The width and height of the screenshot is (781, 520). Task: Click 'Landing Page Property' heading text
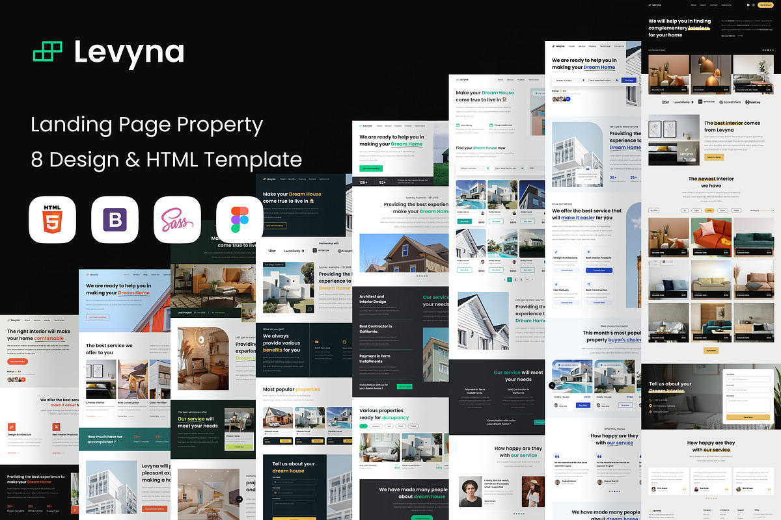[x=147, y=125]
